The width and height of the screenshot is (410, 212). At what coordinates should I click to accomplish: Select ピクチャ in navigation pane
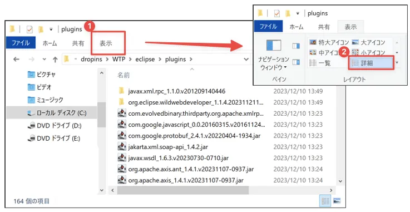42,75
